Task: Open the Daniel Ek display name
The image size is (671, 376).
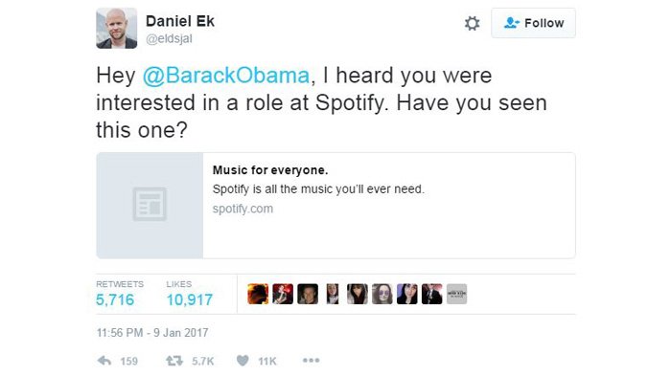Action: [180, 21]
